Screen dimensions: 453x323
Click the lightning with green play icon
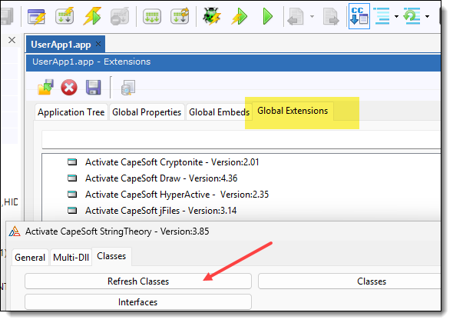240,16
